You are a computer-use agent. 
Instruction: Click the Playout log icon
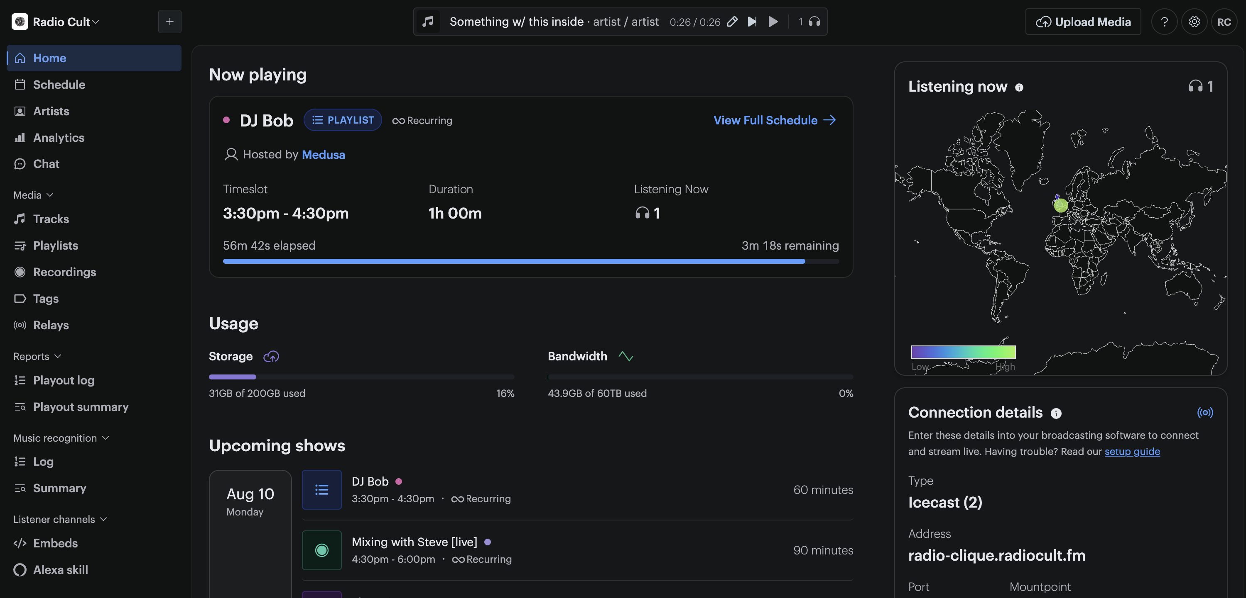pyautogui.click(x=20, y=380)
